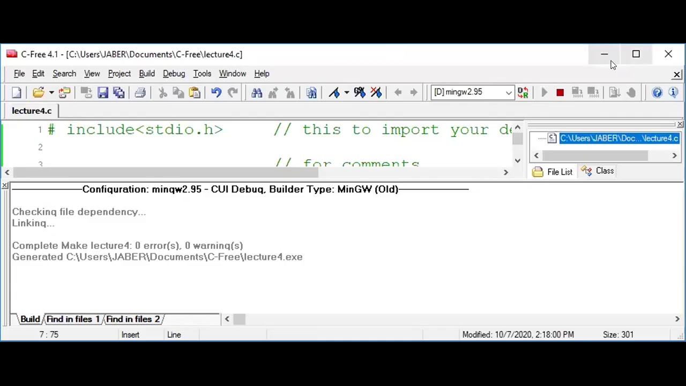Screen dimensions: 686x386
Task: Clear all bookmarks icon
Action: 376,93
